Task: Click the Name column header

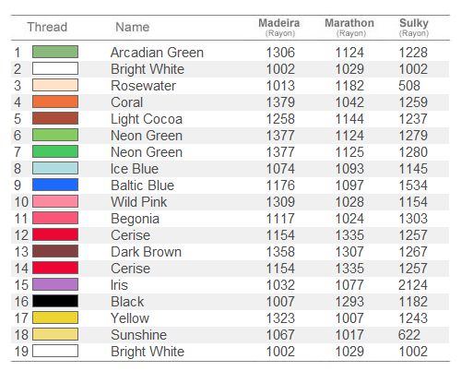Action: (x=133, y=27)
